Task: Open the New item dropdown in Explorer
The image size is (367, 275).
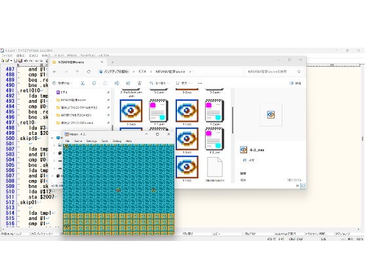Action: click(62, 83)
